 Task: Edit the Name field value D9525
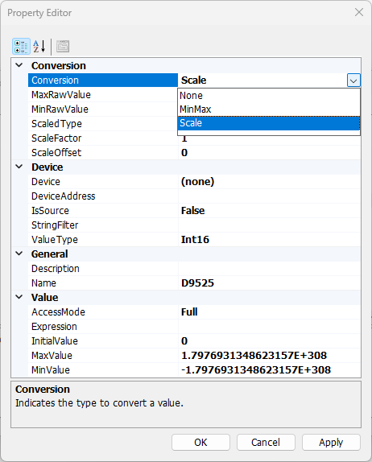270,283
